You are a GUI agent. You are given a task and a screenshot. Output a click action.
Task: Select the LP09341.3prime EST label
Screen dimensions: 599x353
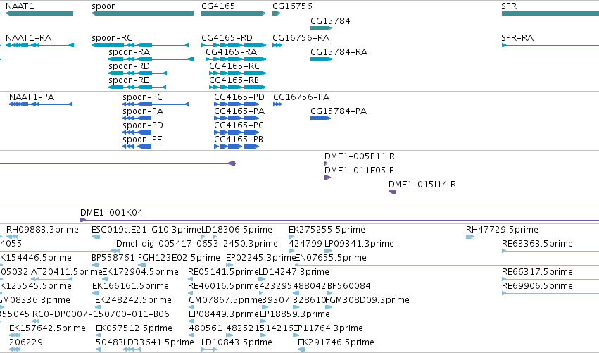359,244
